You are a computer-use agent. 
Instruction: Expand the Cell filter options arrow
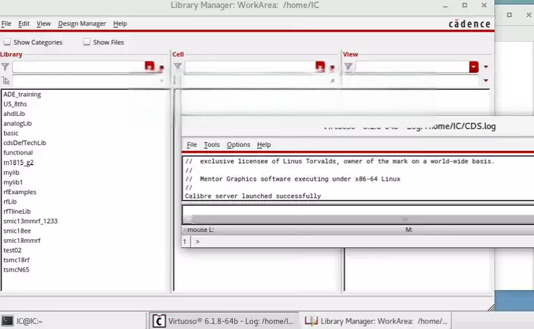coord(332,67)
